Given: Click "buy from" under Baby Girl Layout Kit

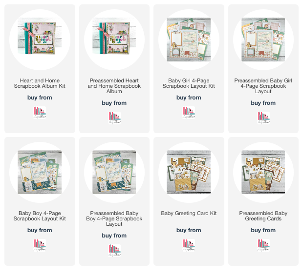Looking at the screenshot, I should click(189, 98).
